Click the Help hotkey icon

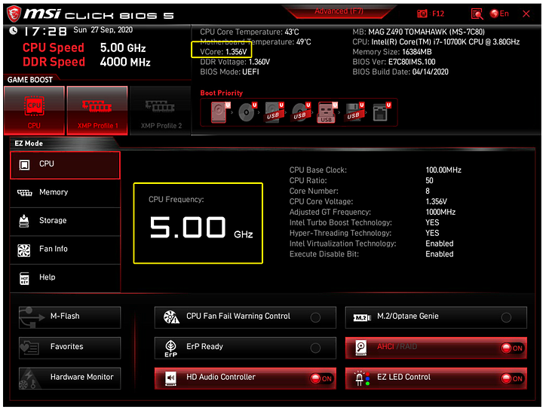(24, 278)
